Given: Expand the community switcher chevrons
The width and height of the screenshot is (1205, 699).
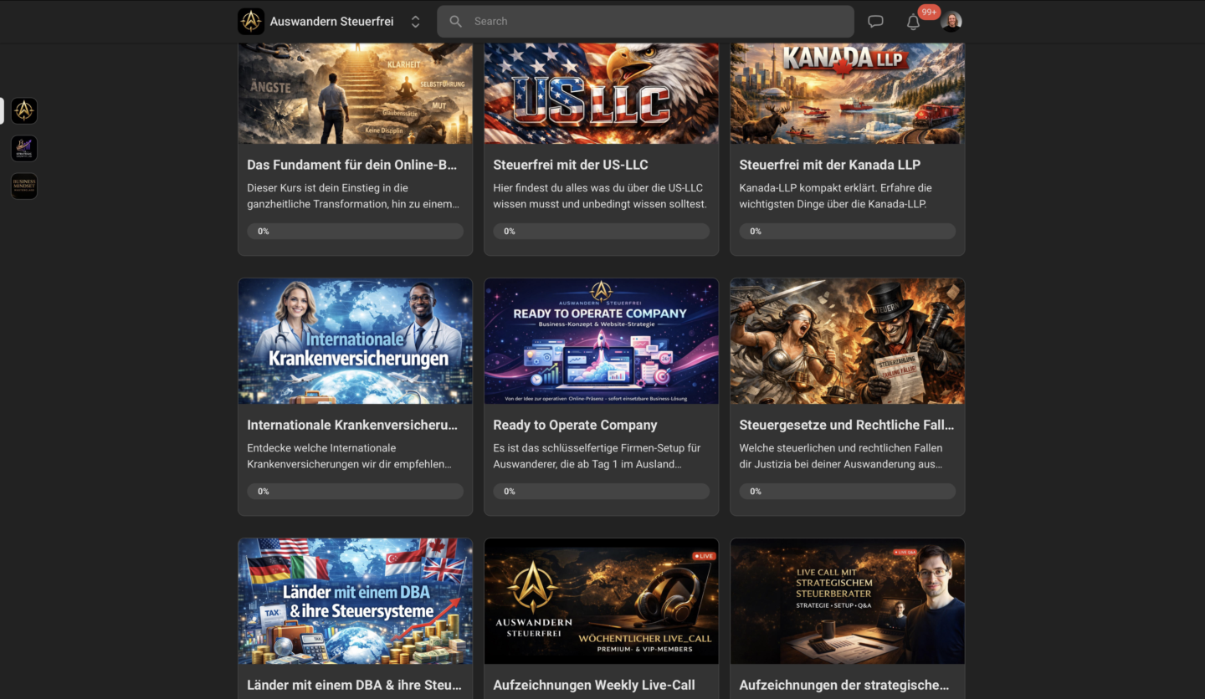Looking at the screenshot, I should pyautogui.click(x=415, y=22).
